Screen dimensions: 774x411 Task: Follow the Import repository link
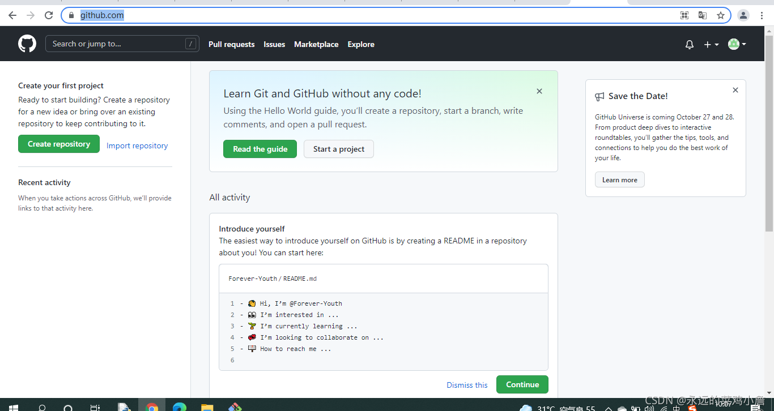pos(137,145)
